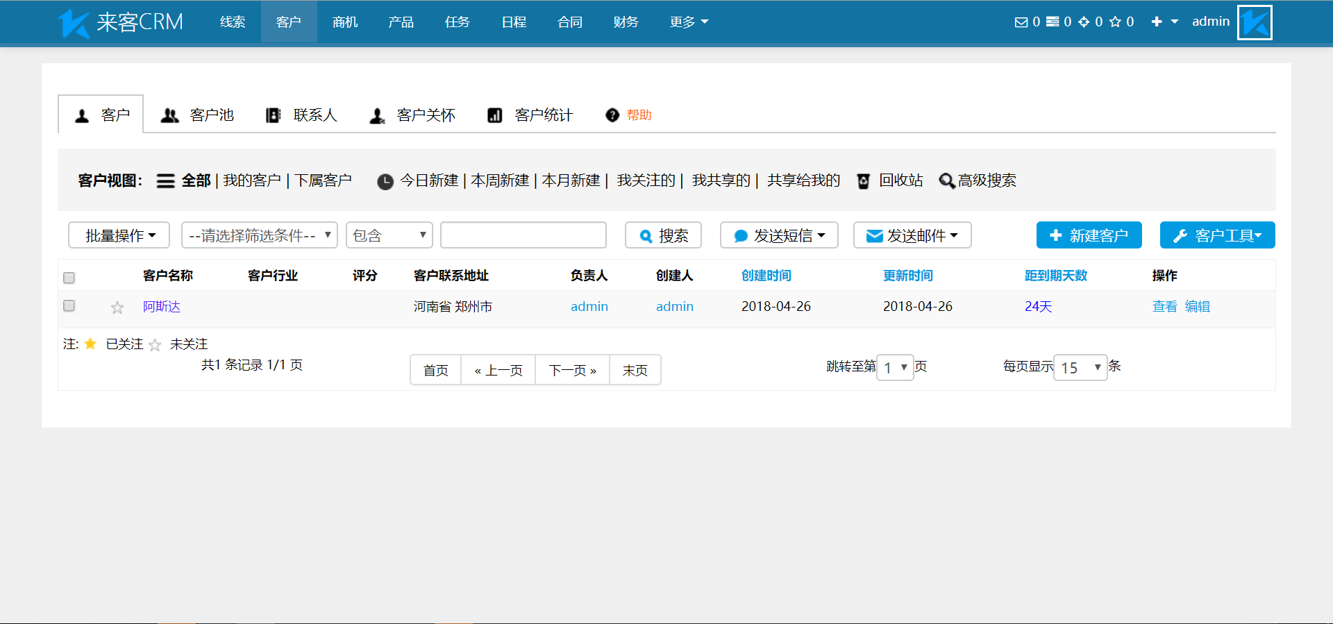
Task: Go to the 商机 menu
Action: point(345,22)
